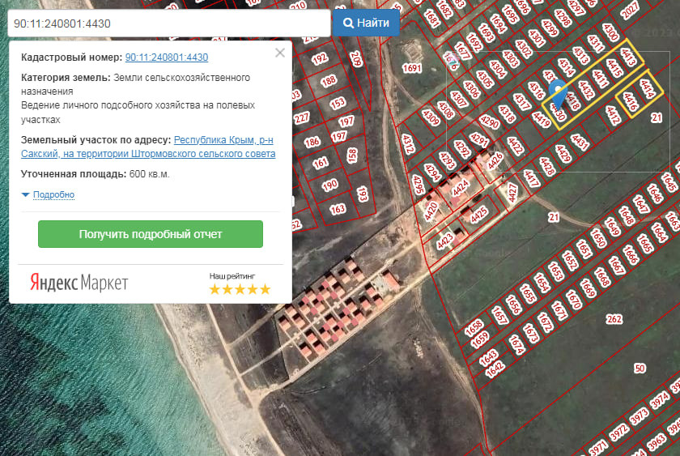Select parcel 1643 on the map
This screenshot has height=456, width=680.
pos(488,358)
